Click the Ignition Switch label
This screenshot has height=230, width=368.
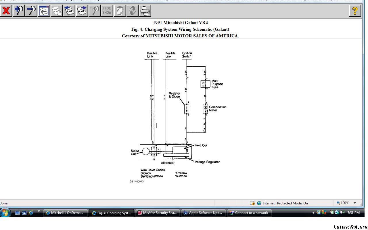(x=187, y=55)
